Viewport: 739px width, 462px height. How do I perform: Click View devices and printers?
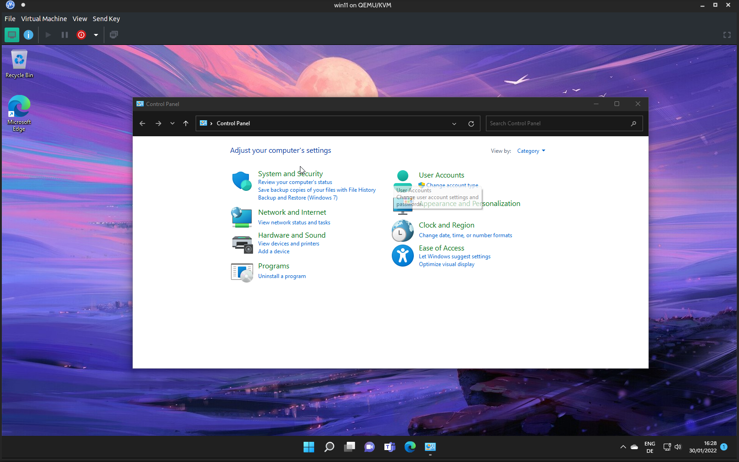pyautogui.click(x=288, y=244)
